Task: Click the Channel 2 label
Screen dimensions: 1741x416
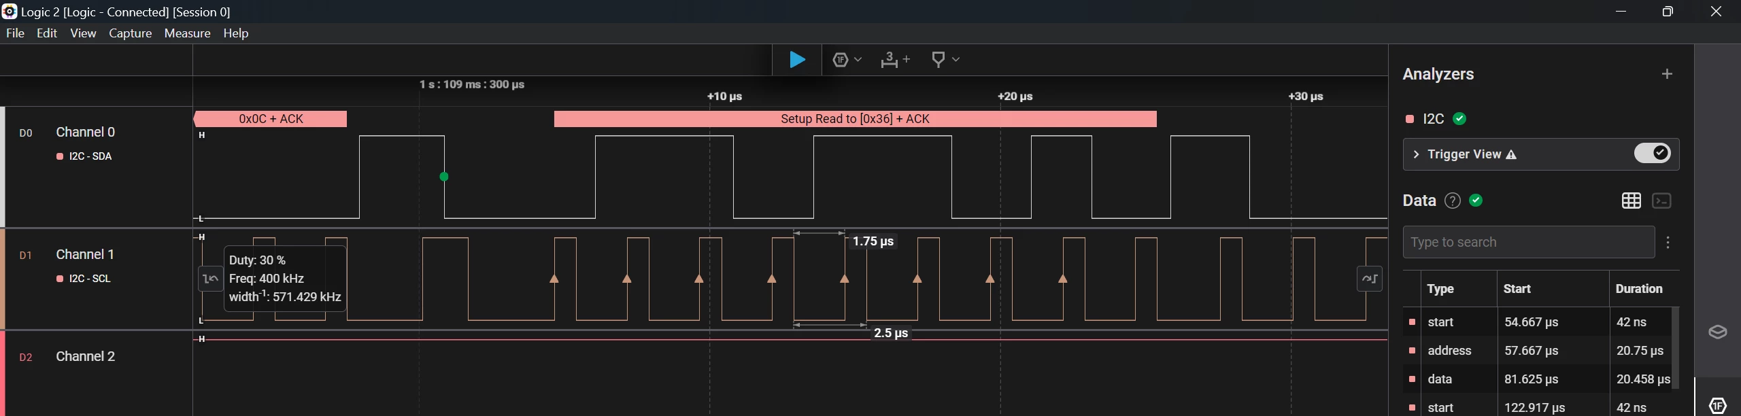Action: 86,356
